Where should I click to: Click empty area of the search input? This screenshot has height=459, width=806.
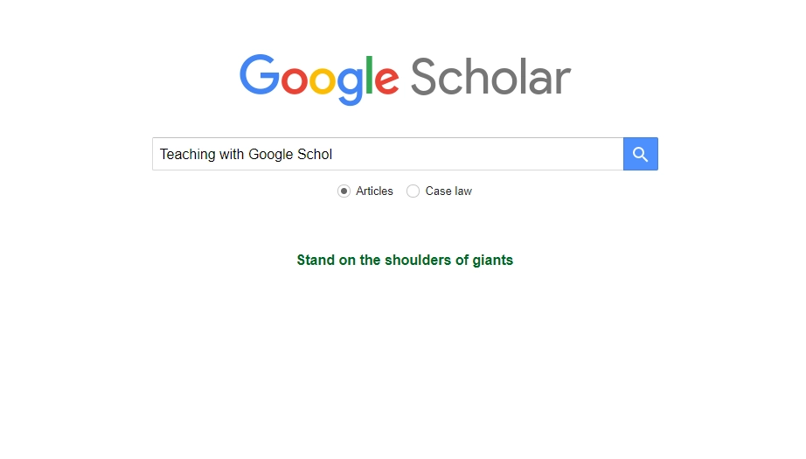pyautogui.click(x=478, y=154)
